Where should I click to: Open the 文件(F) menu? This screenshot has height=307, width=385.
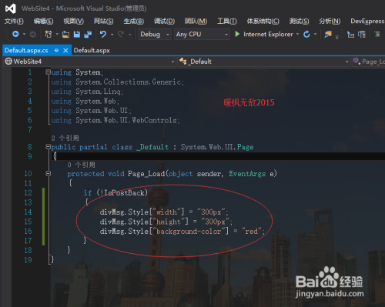(x=14, y=22)
